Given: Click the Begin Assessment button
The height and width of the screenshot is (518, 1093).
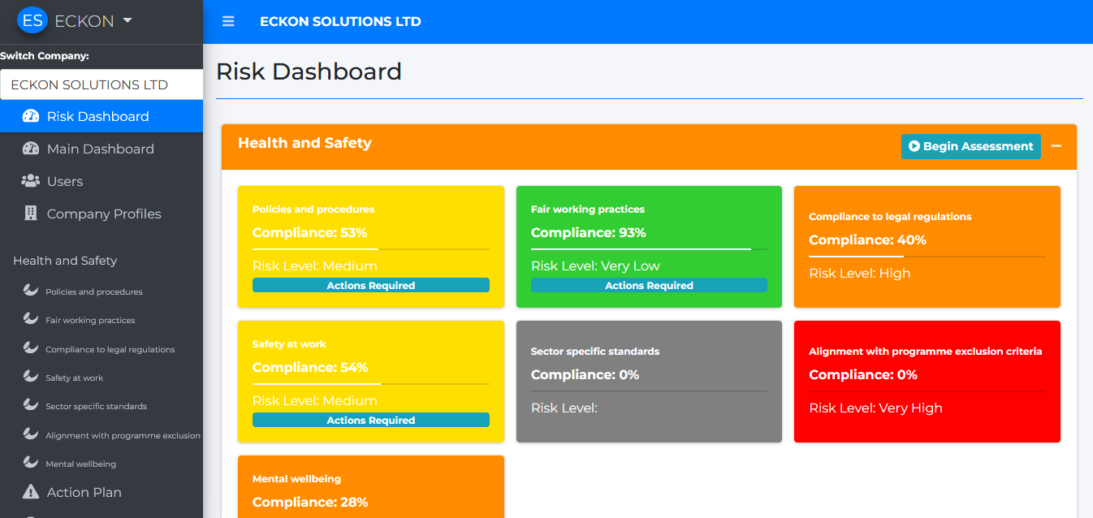Looking at the screenshot, I should pyautogui.click(x=970, y=146).
